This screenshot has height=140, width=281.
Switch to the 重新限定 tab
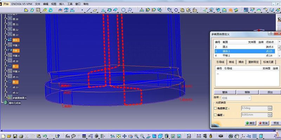point(253,62)
